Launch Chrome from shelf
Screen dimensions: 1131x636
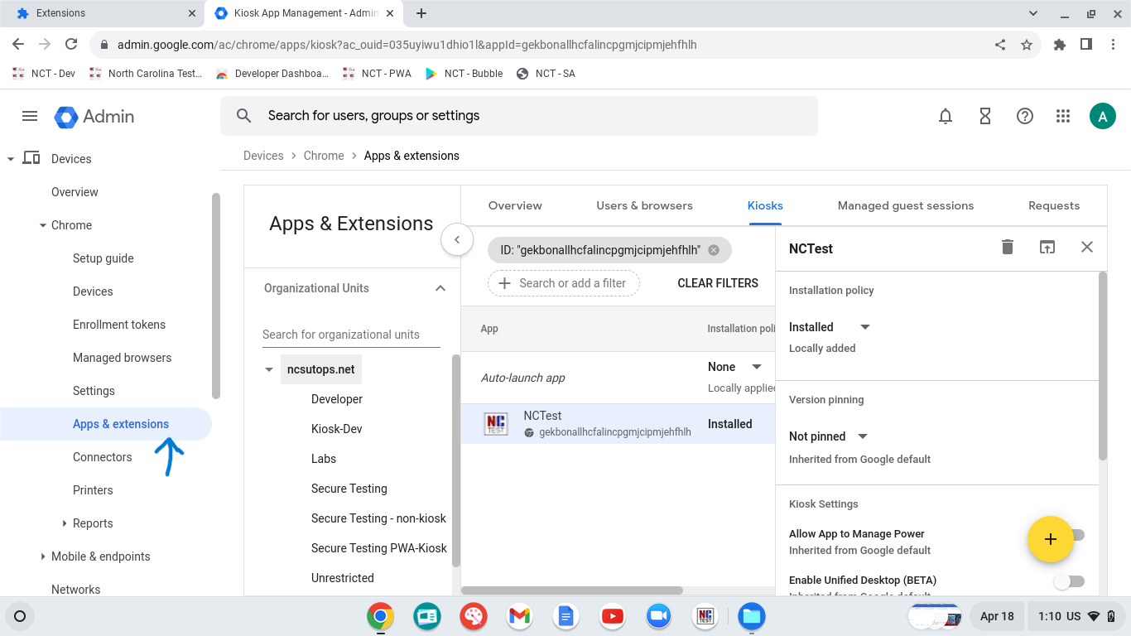pyautogui.click(x=381, y=616)
